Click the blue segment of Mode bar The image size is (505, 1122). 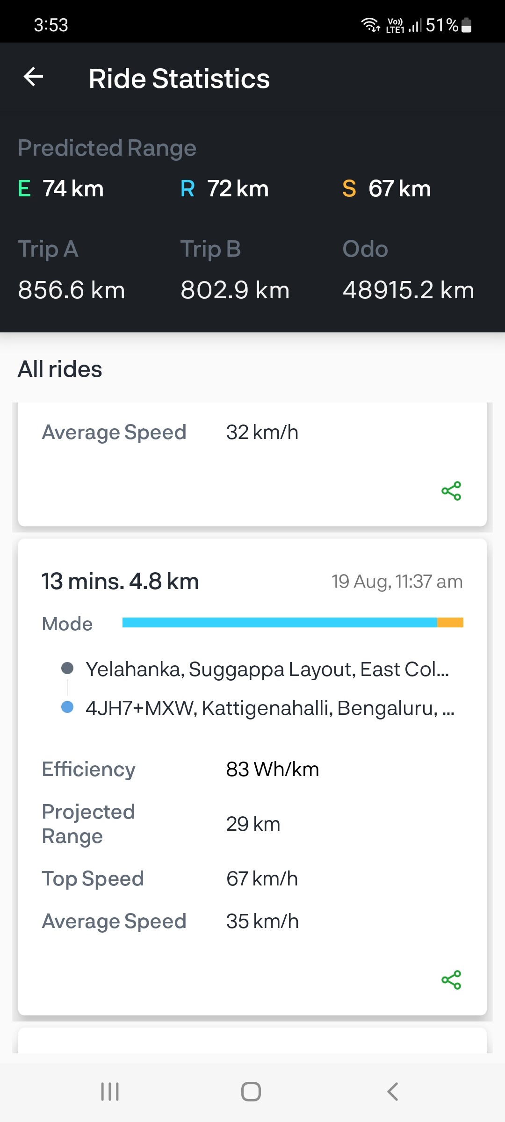pyautogui.click(x=280, y=622)
